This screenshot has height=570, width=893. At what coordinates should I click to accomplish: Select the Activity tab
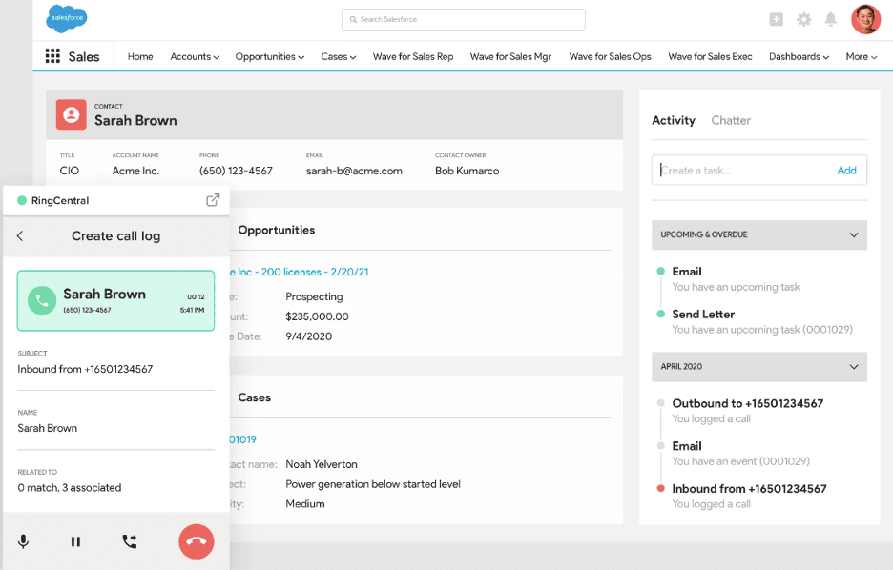tap(674, 120)
